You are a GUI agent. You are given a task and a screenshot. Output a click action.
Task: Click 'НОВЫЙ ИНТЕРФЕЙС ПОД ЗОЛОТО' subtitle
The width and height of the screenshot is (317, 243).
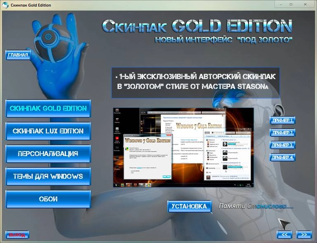pos(223,40)
